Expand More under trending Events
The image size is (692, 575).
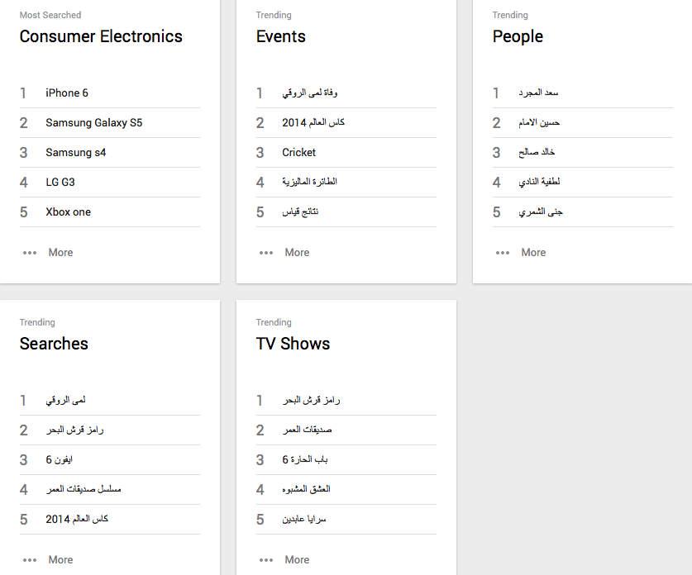coord(297,253)
